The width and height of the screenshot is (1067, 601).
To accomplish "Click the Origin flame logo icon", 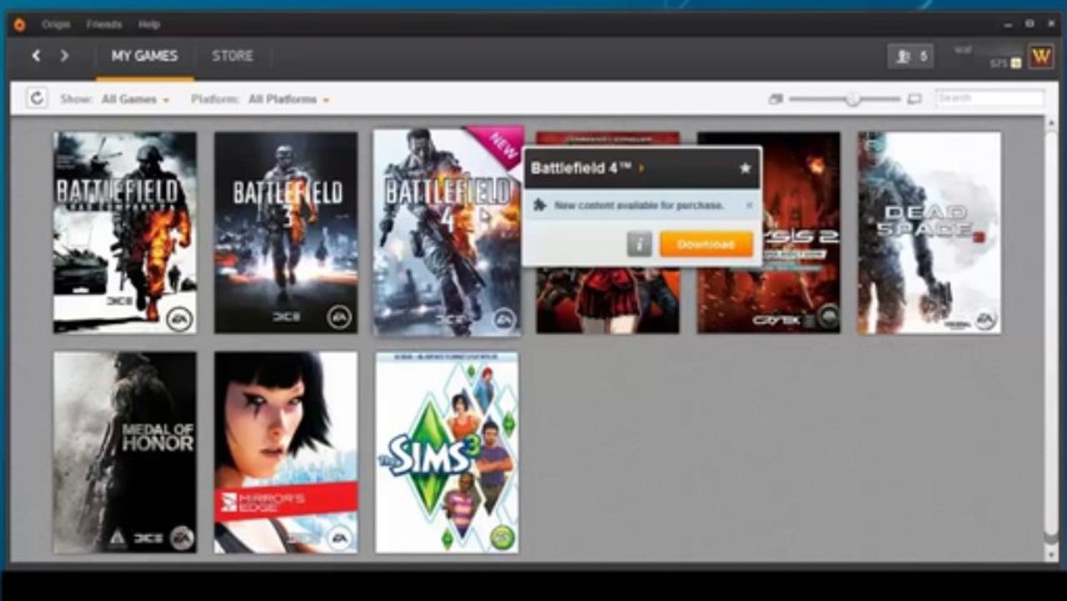I will coord(20,24).
